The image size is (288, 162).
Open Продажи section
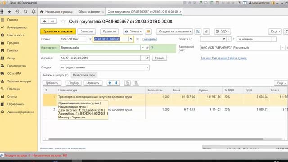click(x=13, y=43)
